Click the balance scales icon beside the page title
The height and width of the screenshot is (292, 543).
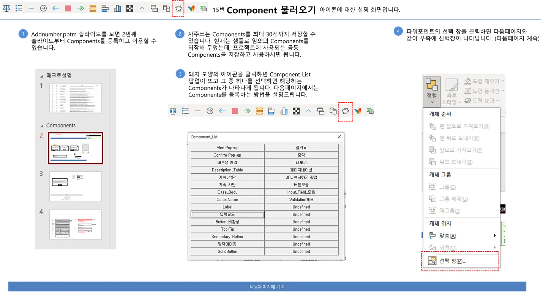coord(6,8)
